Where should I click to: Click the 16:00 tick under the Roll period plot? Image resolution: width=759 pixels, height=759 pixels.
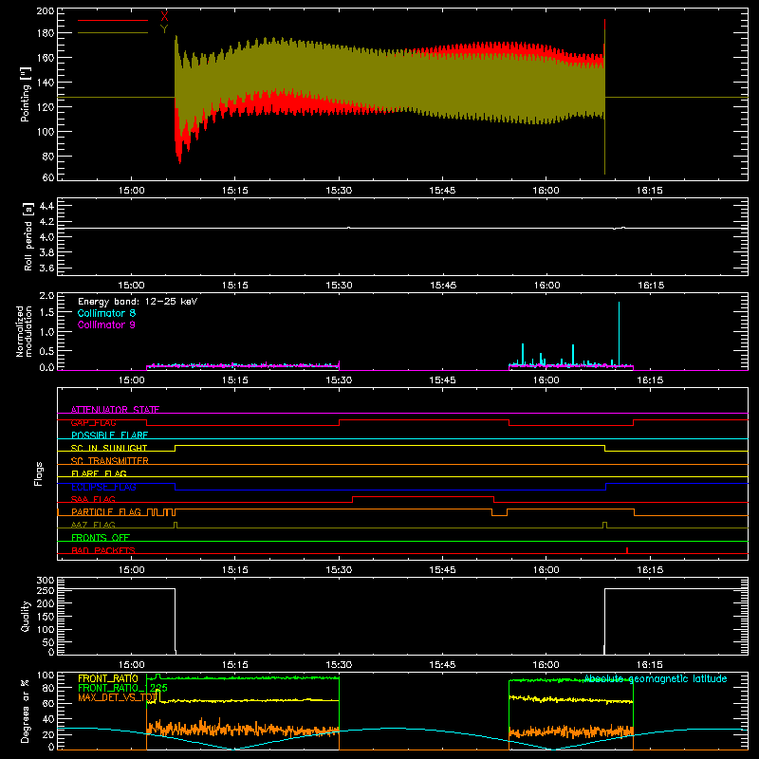[x=547, y=286]
